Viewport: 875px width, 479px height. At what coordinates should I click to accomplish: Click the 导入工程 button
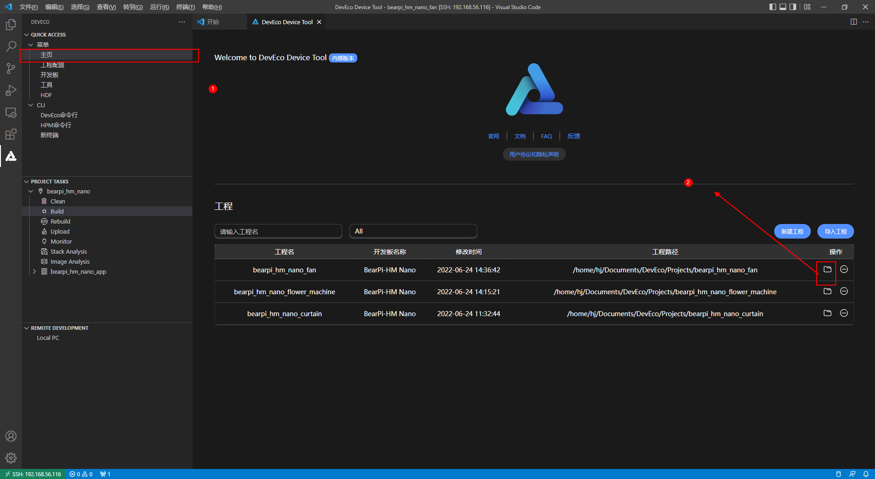pyautogui.click(x=836, y=231)
